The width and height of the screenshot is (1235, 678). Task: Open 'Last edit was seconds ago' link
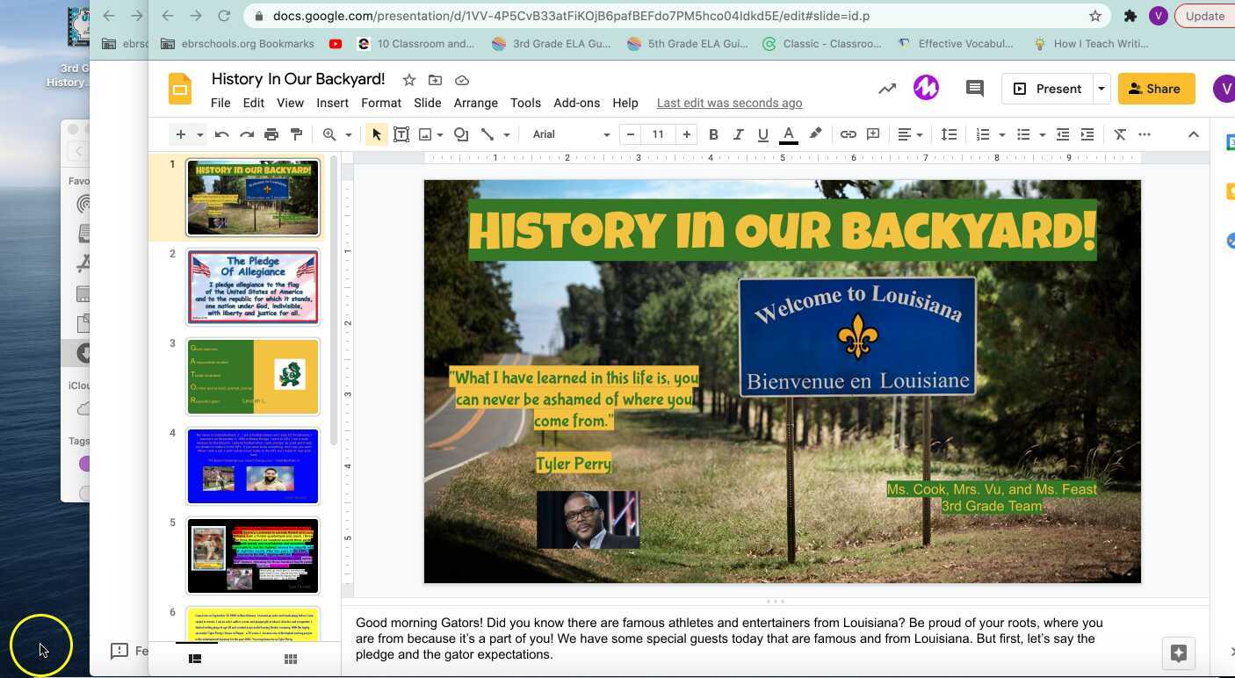coord(729,103)
